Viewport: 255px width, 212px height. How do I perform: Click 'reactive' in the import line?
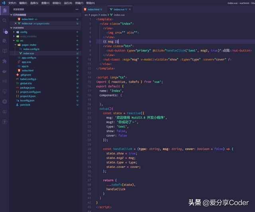[x=118, y=82]
